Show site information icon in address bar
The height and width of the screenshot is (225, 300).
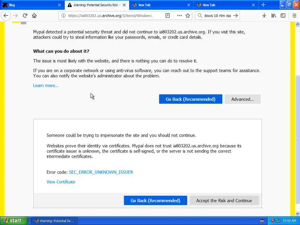(63, 16)
